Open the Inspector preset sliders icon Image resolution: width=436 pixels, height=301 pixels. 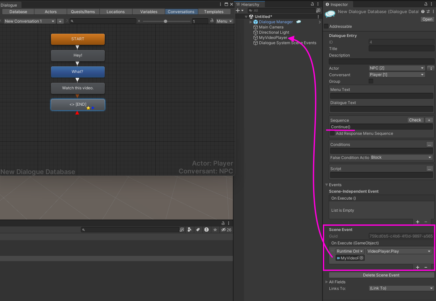428,11
